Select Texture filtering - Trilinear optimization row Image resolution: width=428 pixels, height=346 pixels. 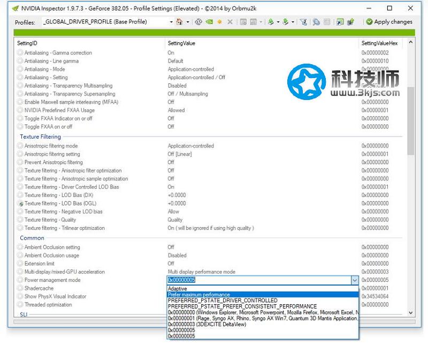209,228
